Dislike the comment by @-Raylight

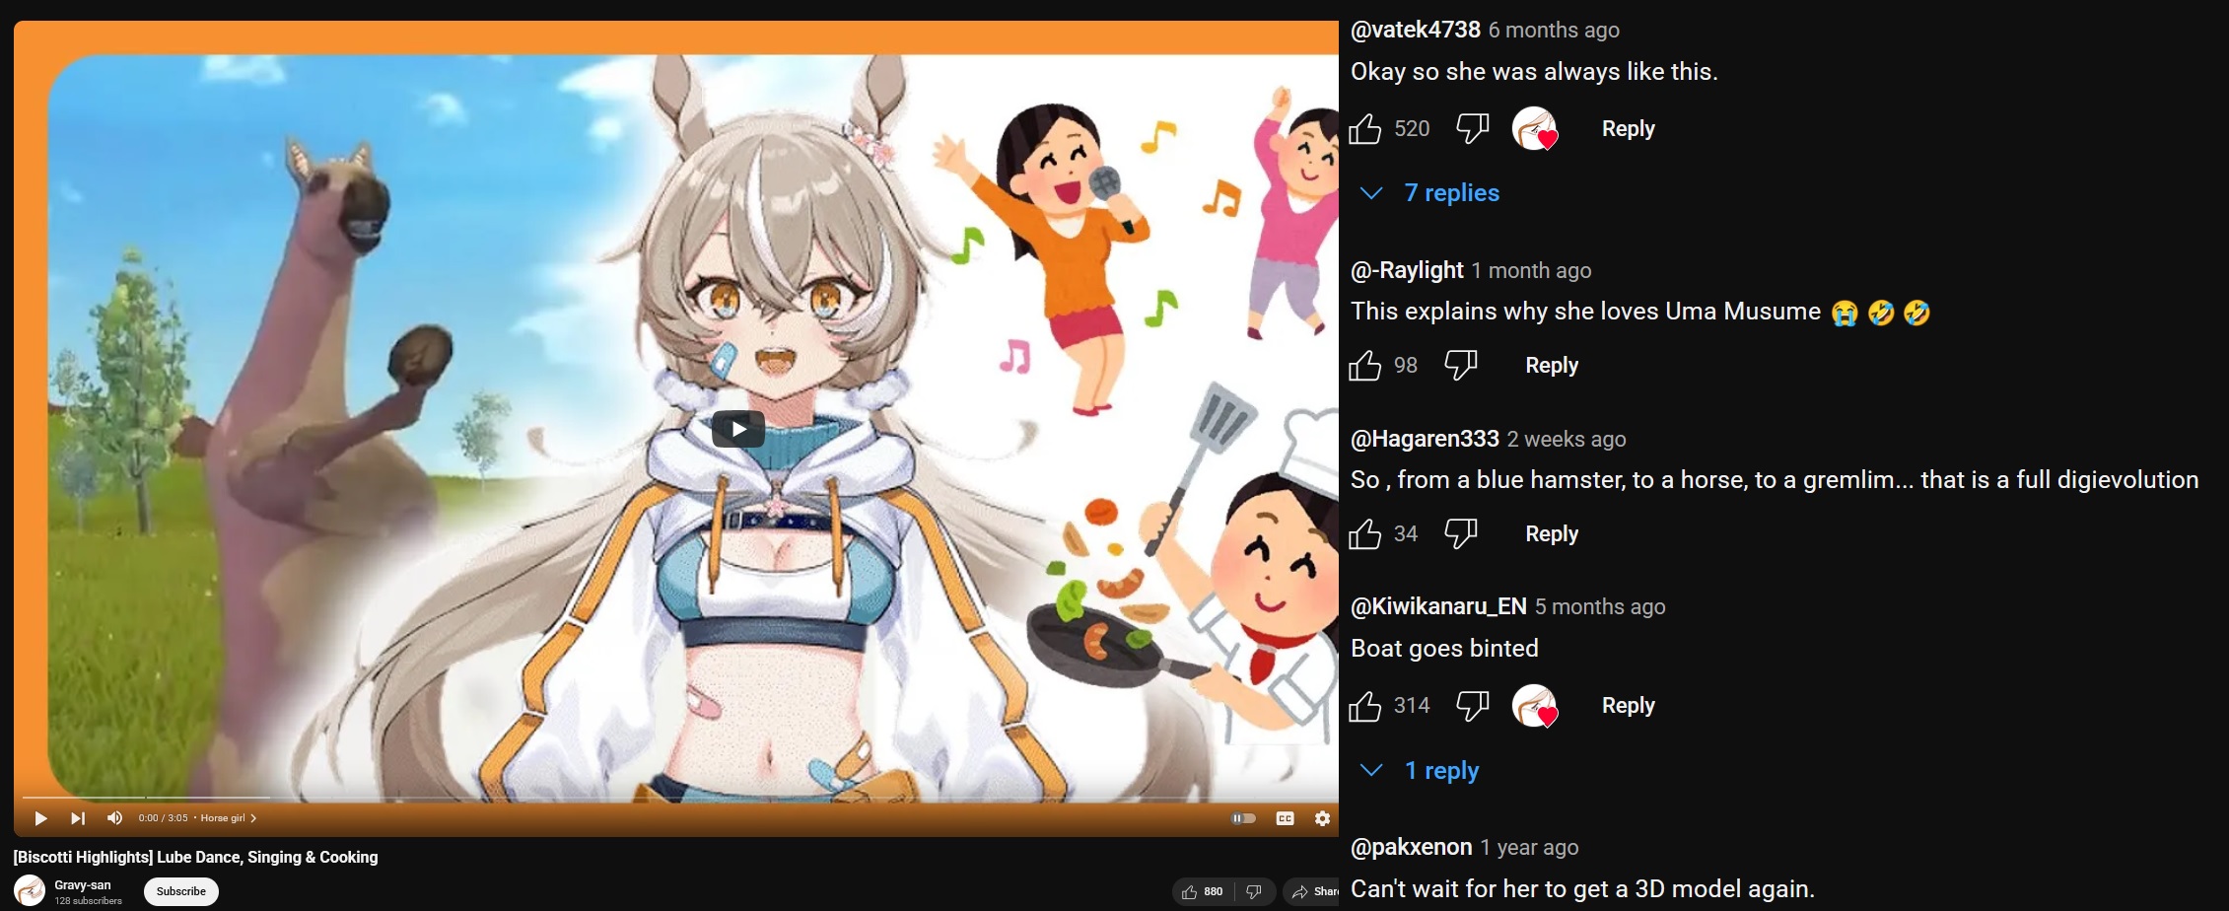coord(1461,366)
